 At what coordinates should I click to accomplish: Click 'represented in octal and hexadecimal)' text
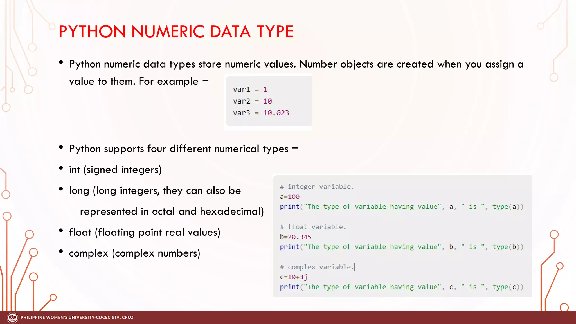[172, 211]
